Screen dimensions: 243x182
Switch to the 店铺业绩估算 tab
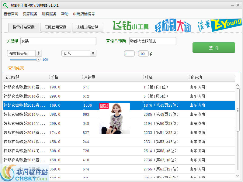[x=87, y=27]
